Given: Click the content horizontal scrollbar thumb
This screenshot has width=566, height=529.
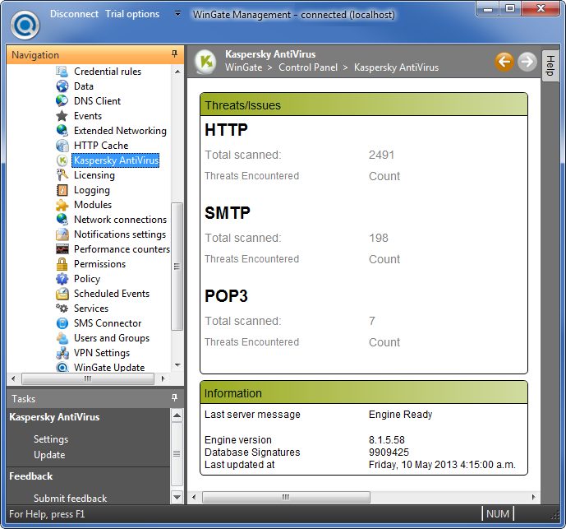Looking at the screenshot, I should (286, 497).
